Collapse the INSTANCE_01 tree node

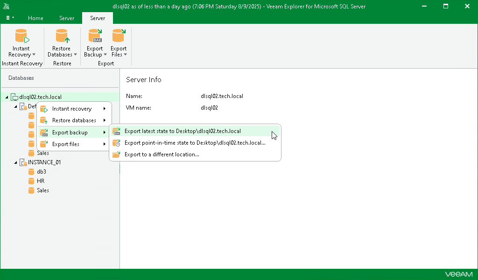pos(15,162)
